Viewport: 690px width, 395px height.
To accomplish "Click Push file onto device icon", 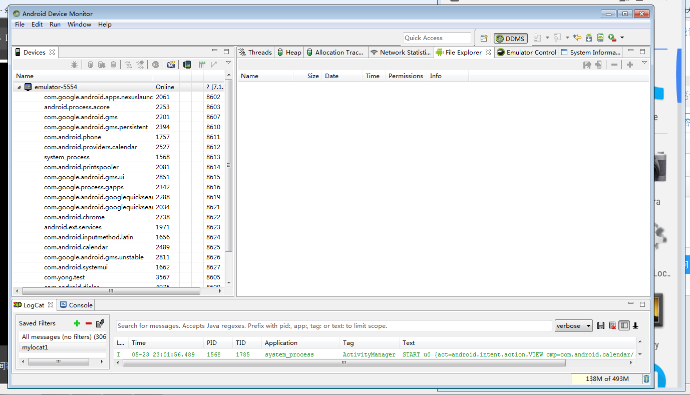I will tap(598, 65).
